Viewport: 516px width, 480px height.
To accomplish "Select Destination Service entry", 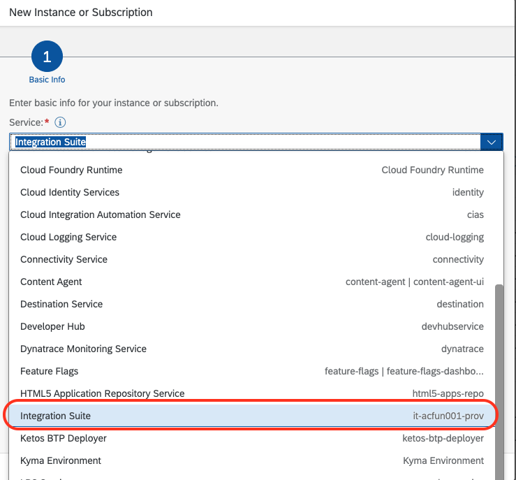I will point(252,304).
